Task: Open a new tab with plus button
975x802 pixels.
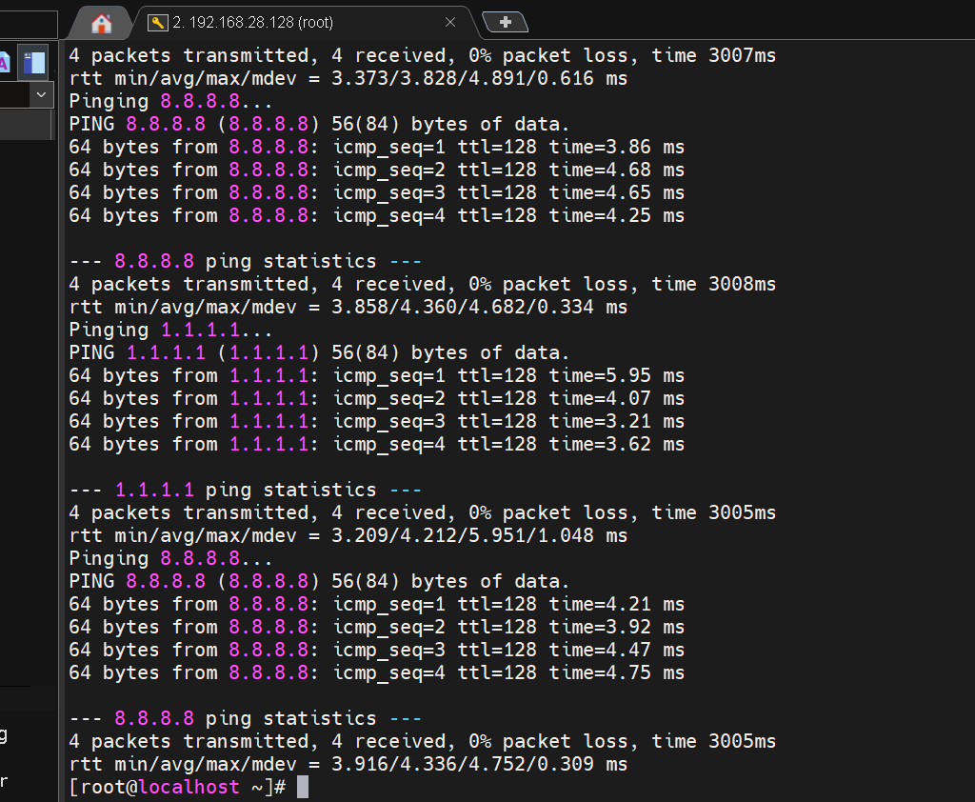Action: pyautogui.click(x=505, y=23)
